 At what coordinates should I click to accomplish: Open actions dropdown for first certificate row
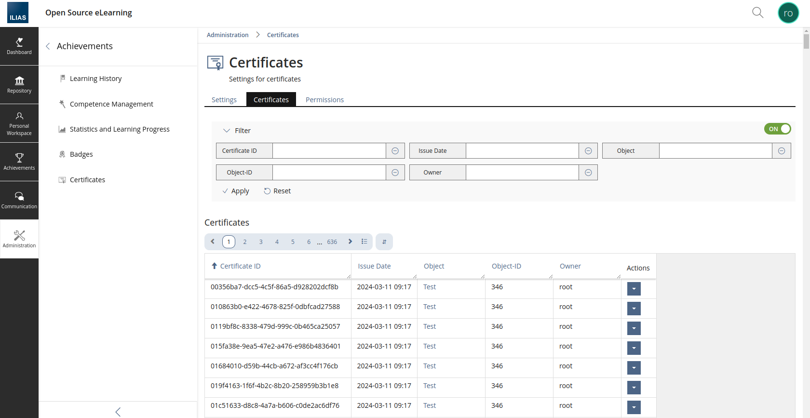tap(634, 289)
